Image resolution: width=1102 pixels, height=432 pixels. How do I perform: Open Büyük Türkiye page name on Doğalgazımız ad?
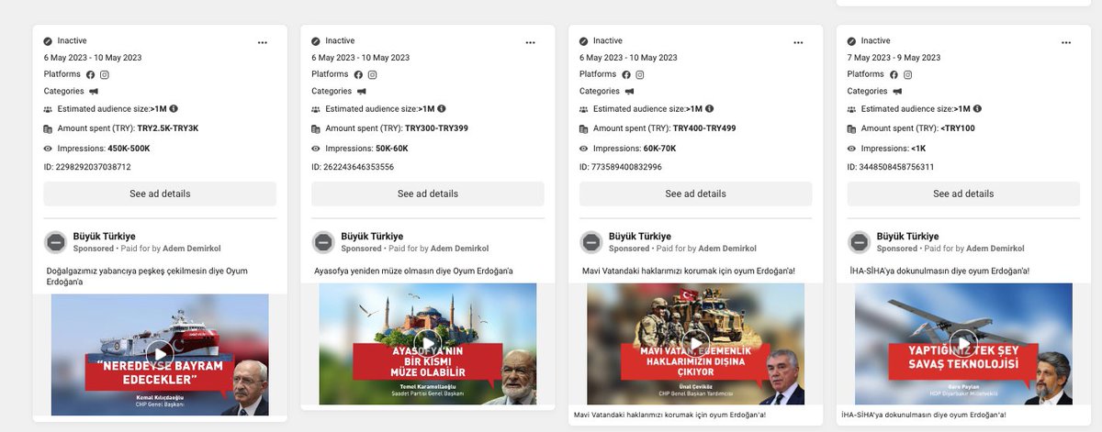click(104, 237)
